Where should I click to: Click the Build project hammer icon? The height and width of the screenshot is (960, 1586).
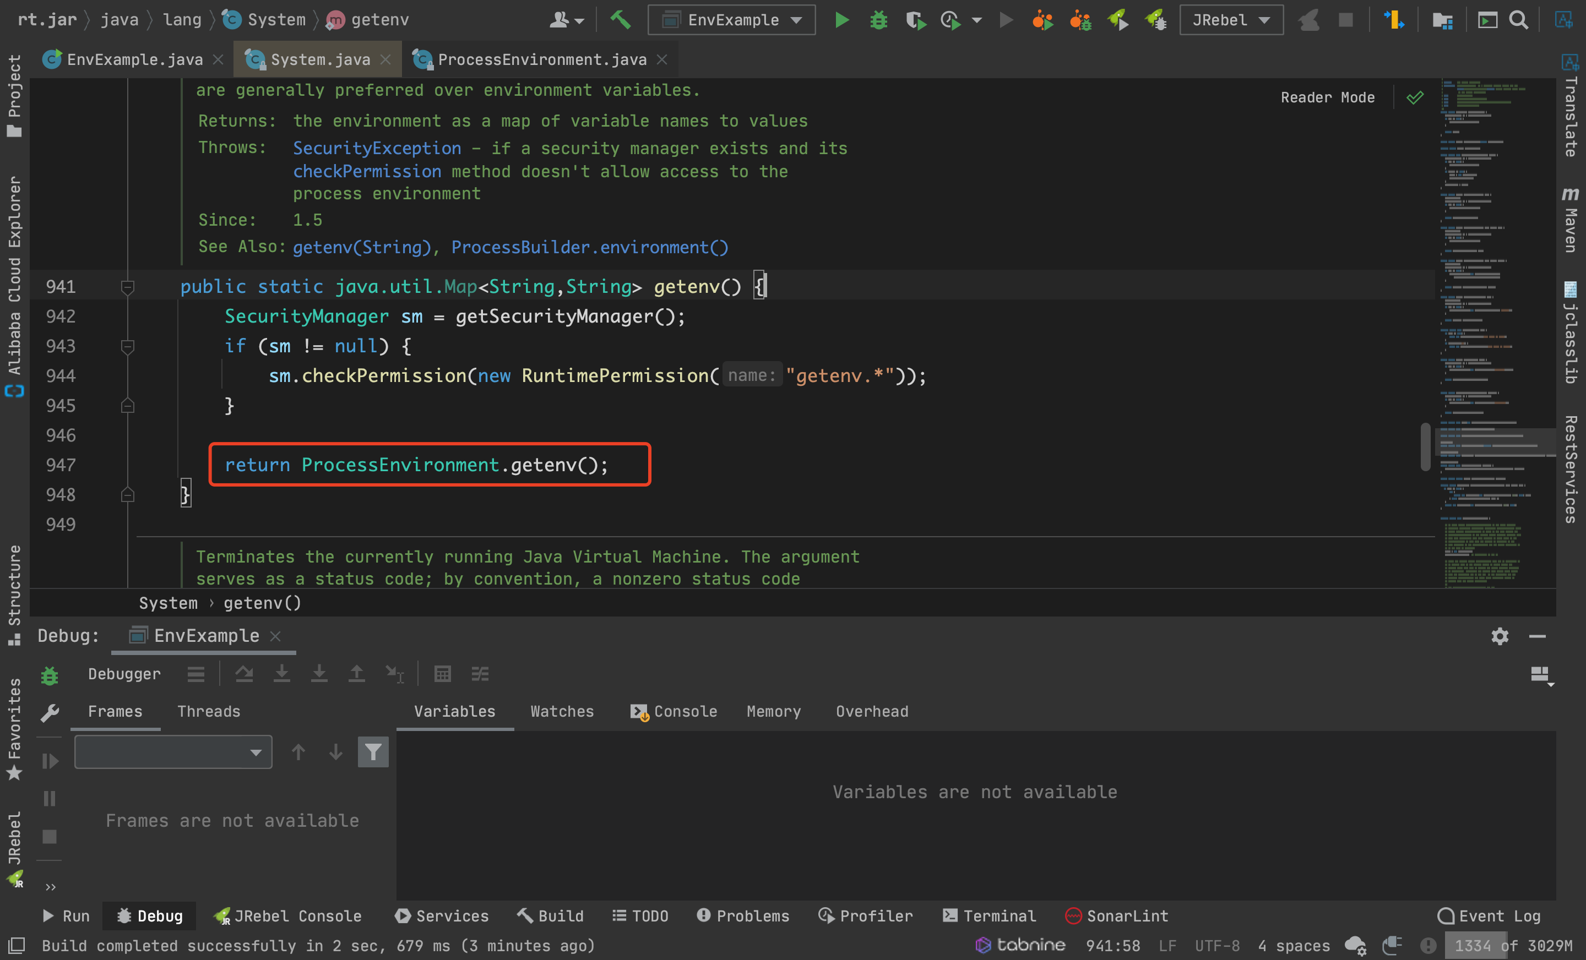tap(620, 20)
